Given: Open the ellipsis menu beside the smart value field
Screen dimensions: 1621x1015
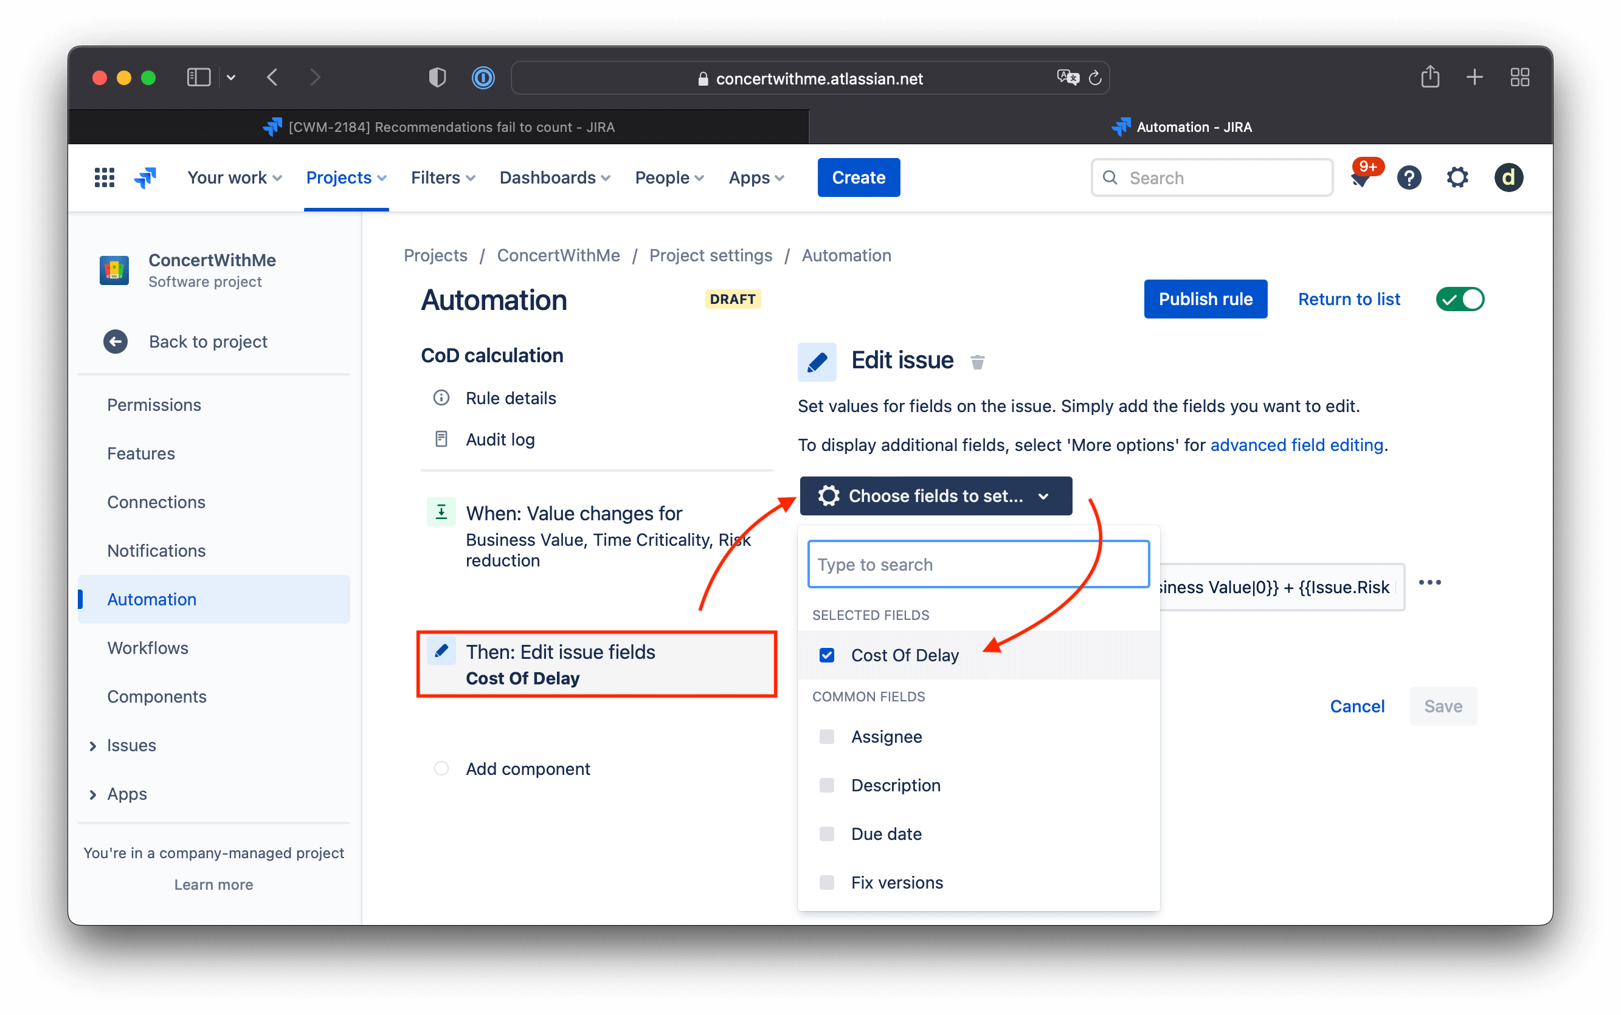Looking at the screenshot, I should click(x=1431, y=583).
